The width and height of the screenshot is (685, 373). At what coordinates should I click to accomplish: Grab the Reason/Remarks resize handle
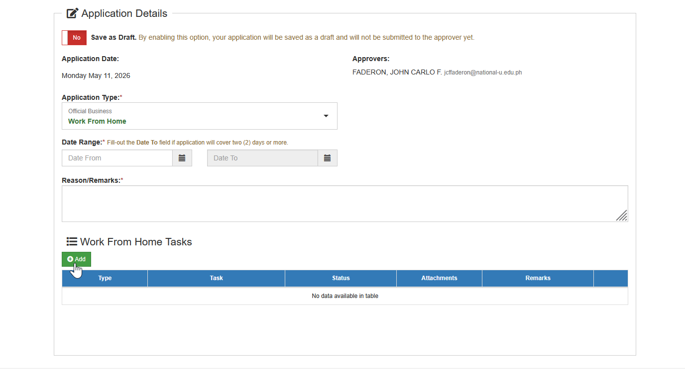[x=622, y=216]
